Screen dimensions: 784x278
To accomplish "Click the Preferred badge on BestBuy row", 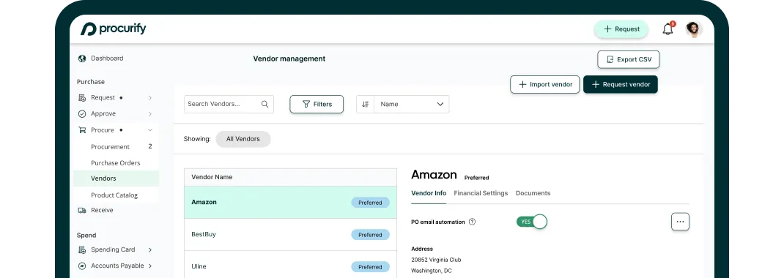I will 370,235.
